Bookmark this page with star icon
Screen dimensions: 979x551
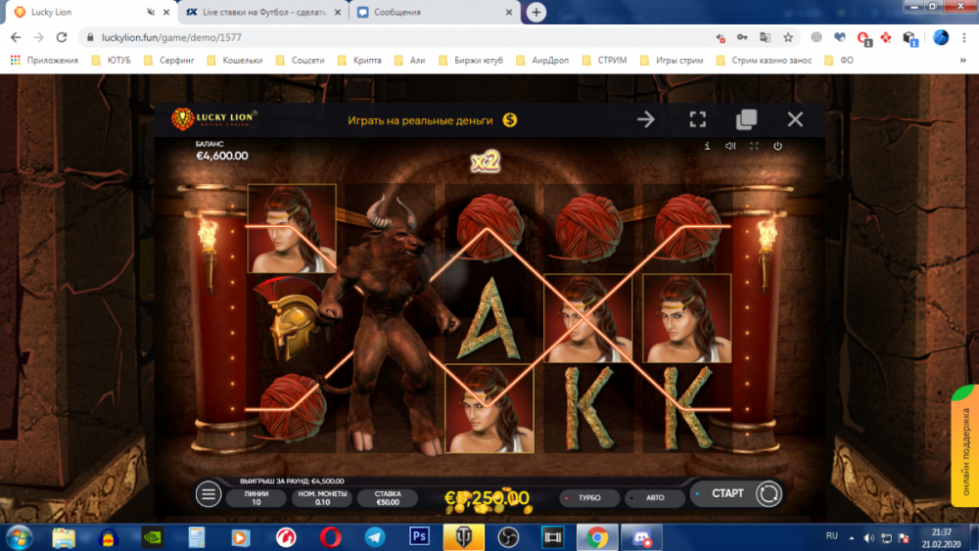click(x=788, y=37)
